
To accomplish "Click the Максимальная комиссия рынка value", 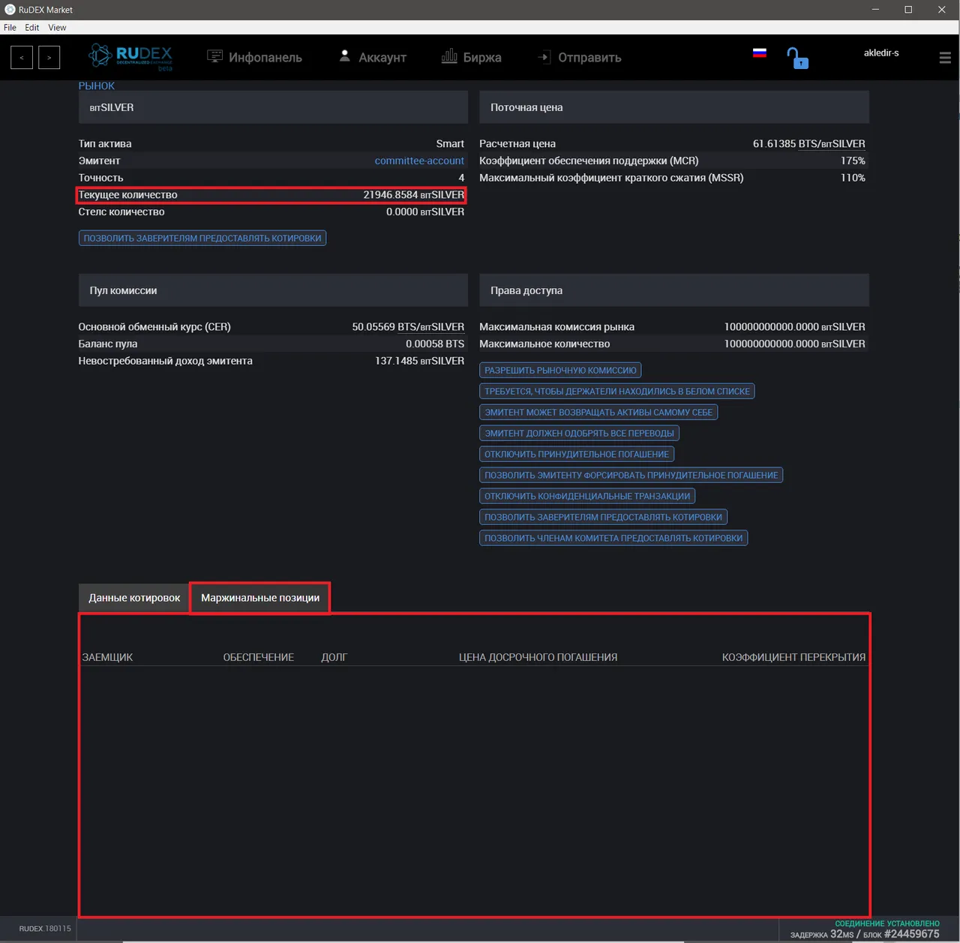I will pos(795,327).
